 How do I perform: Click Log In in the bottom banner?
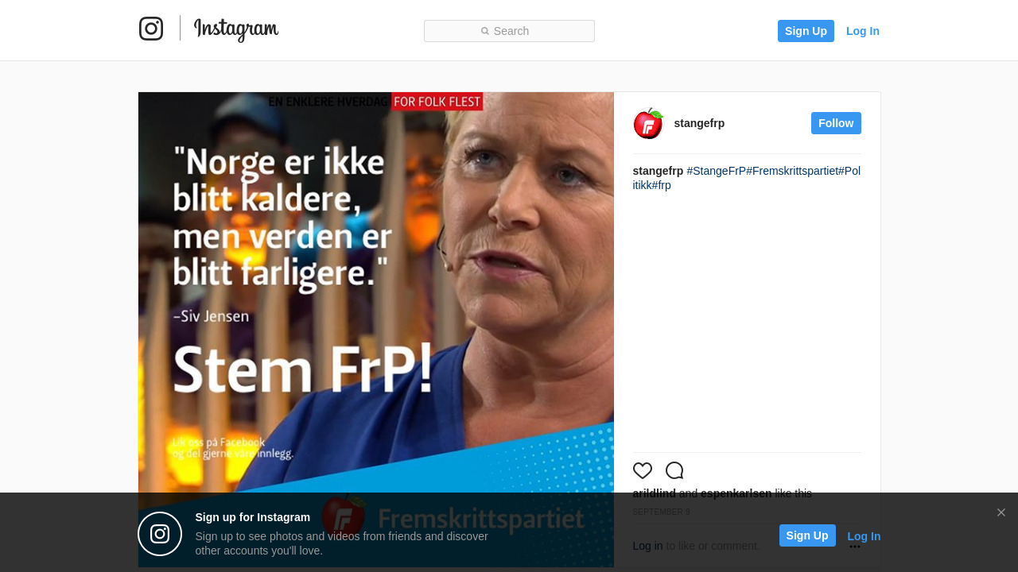click(x=864, y=536)
